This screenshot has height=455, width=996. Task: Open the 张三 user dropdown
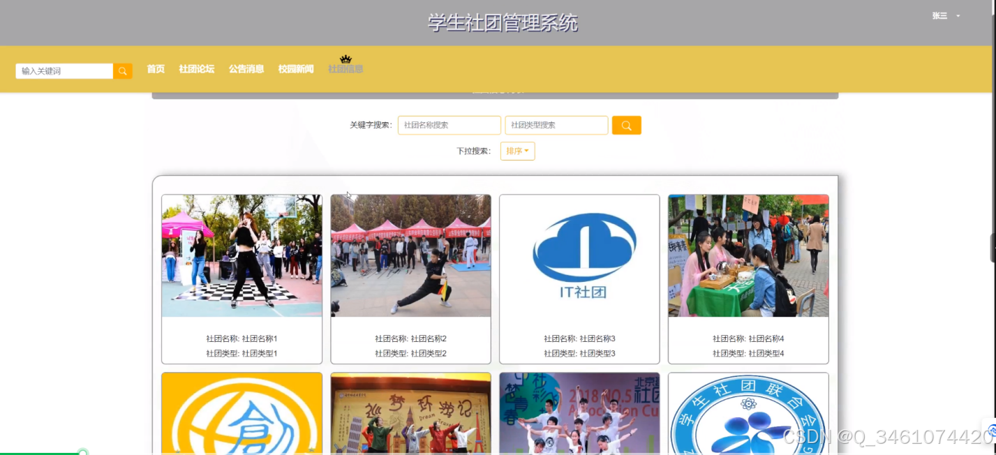click(x=946, y=16)
